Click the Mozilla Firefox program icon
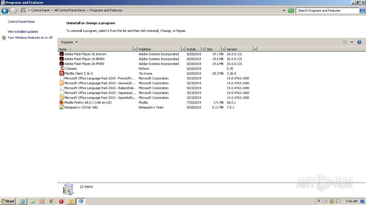366x205 pixels. [x=61, y=102]
